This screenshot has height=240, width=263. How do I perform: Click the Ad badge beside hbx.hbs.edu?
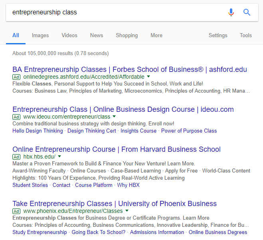point(16,157)
